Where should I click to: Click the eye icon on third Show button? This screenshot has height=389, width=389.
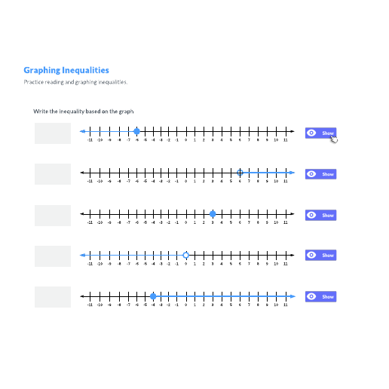tap(311, 215)
